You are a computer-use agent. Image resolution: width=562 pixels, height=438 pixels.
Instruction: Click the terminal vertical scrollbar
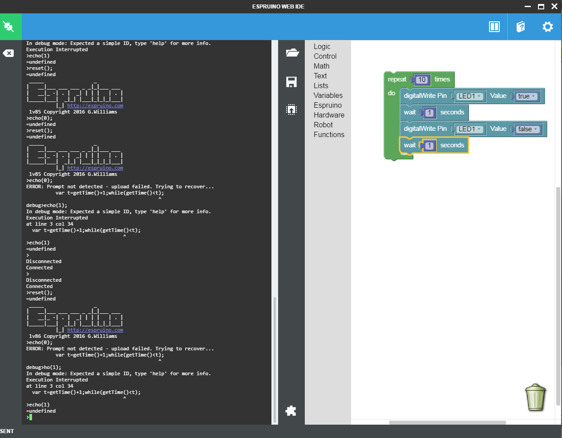click(x=275, y=360)
